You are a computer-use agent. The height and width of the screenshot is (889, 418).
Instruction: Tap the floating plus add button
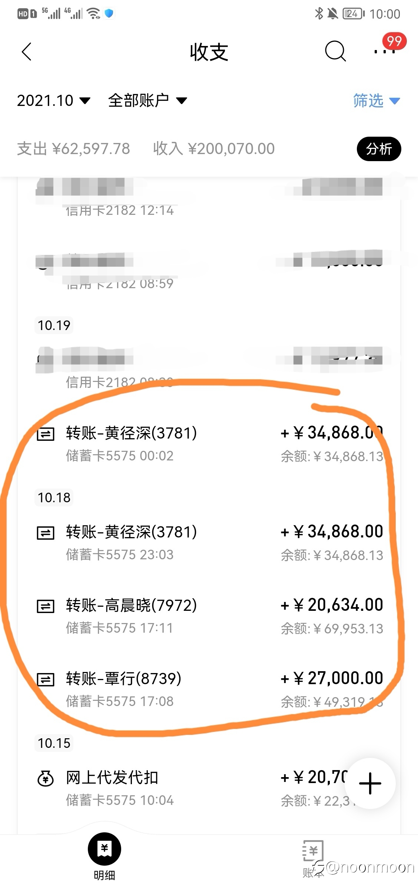(370, 783)
